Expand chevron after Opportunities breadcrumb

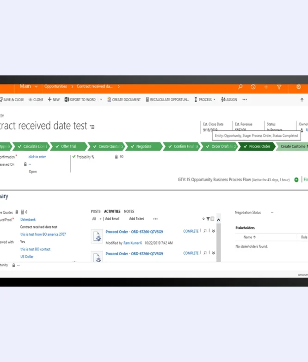(x=72, y=86)
